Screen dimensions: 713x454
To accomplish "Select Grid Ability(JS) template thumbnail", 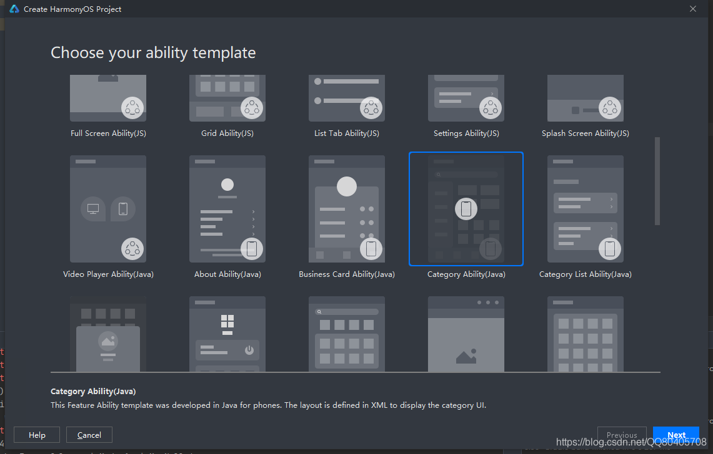I will 227,98.
